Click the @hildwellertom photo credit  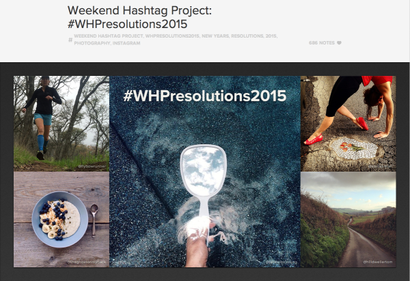(x=378, y=262)
